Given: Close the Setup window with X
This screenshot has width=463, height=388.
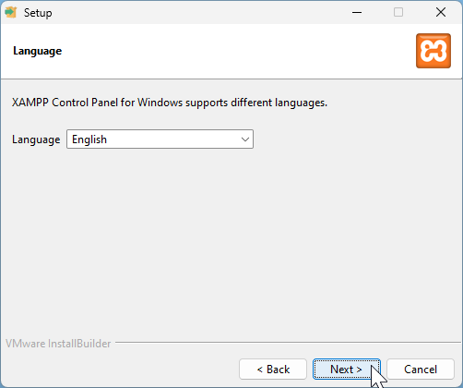Looking at the screenshot, I should point(441,12).
